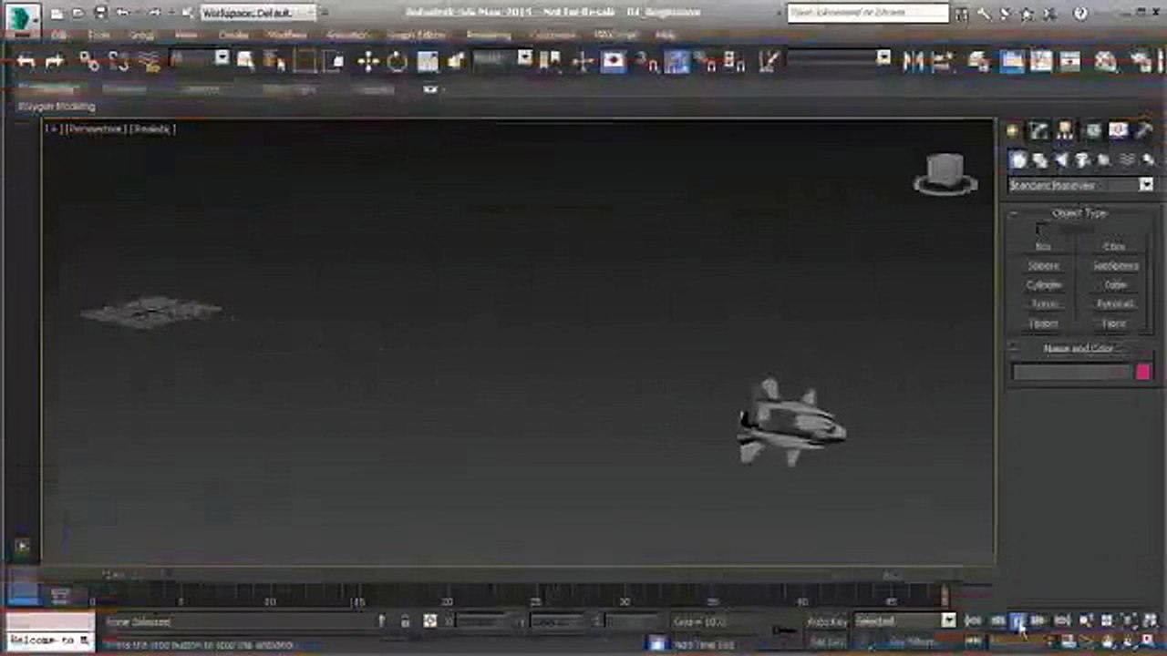Click the Help question mark icon
Viewport: 1167px width, 656px height.
1080,14
